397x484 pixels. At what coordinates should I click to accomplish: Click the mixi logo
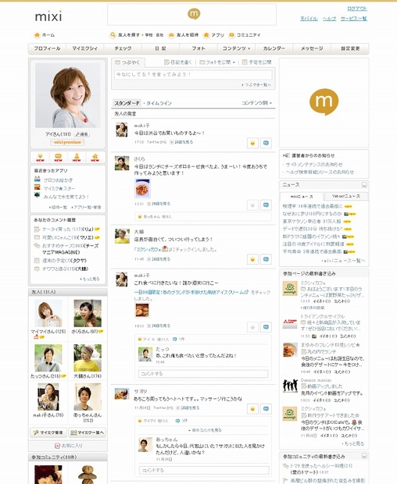point(48,16)
